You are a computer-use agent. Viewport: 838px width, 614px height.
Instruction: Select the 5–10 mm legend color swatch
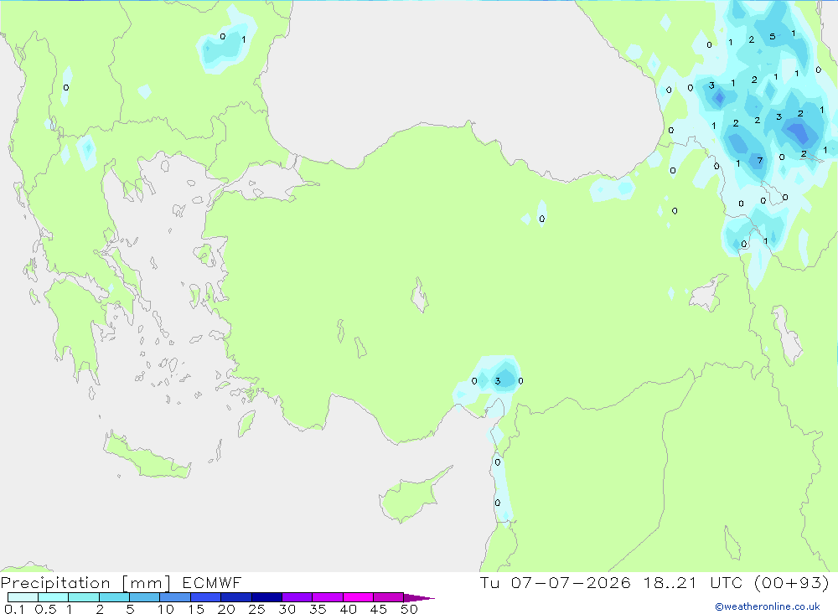145,597
